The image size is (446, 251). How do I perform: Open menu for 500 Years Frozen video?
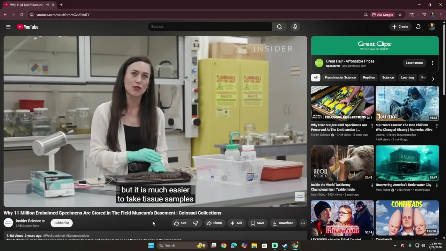click(x=437, y=125)
